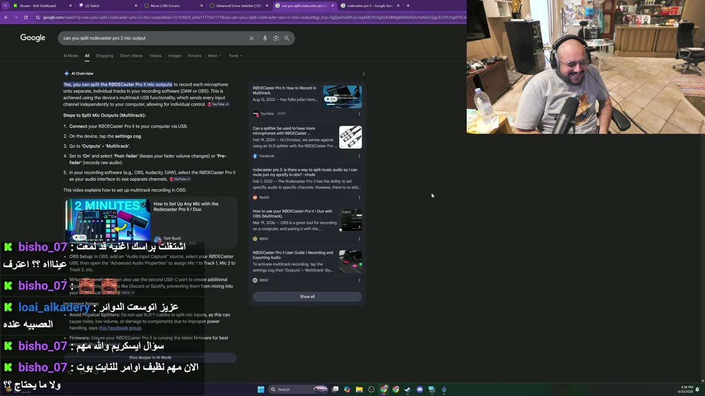Click the AI Overview heading

[82, 74]
